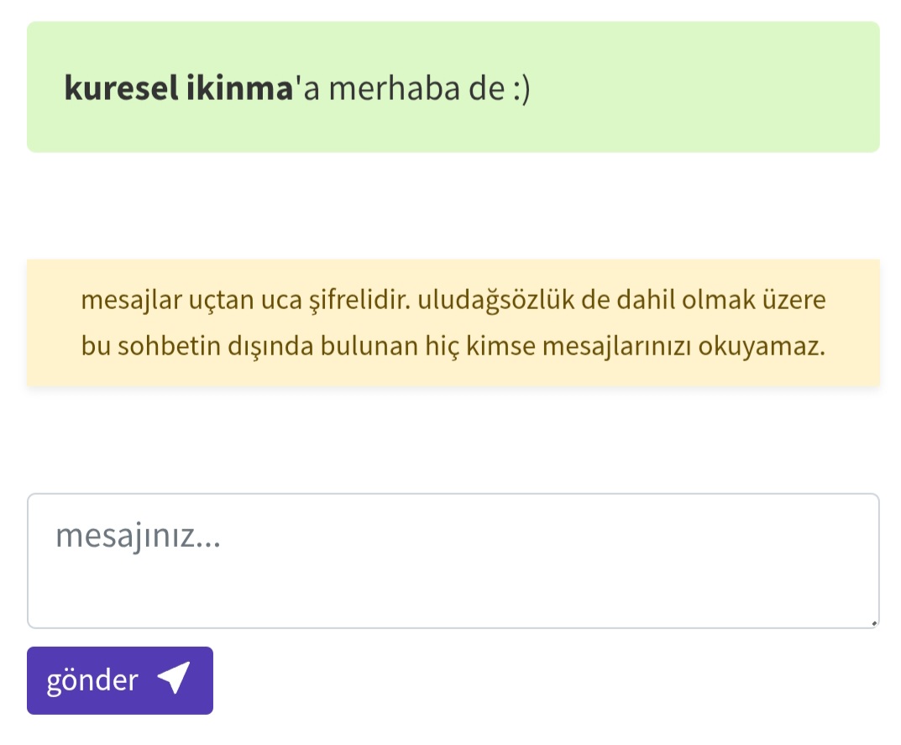Focus the mesajınız... message text area

pyautogui.click(x=453, y=560)
